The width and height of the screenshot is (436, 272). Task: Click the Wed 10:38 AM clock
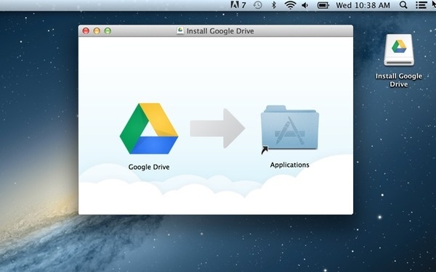tap(363, 5)
